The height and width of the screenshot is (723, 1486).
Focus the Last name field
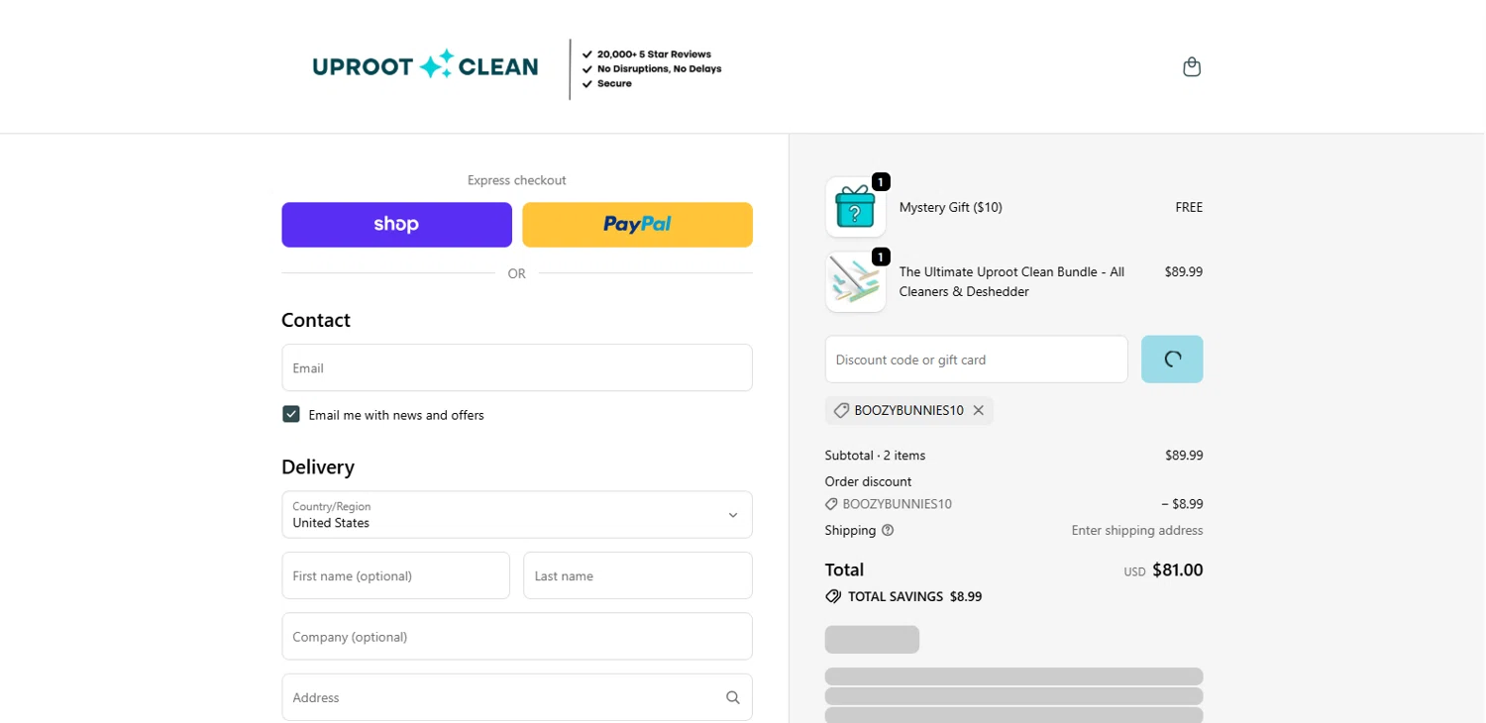coord(638,575)
